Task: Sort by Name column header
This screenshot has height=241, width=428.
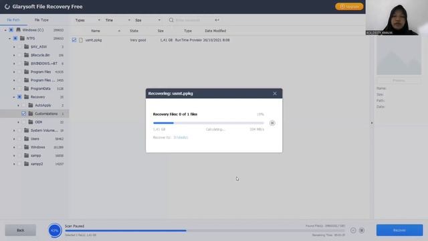Action: click(x=96, y=31)
